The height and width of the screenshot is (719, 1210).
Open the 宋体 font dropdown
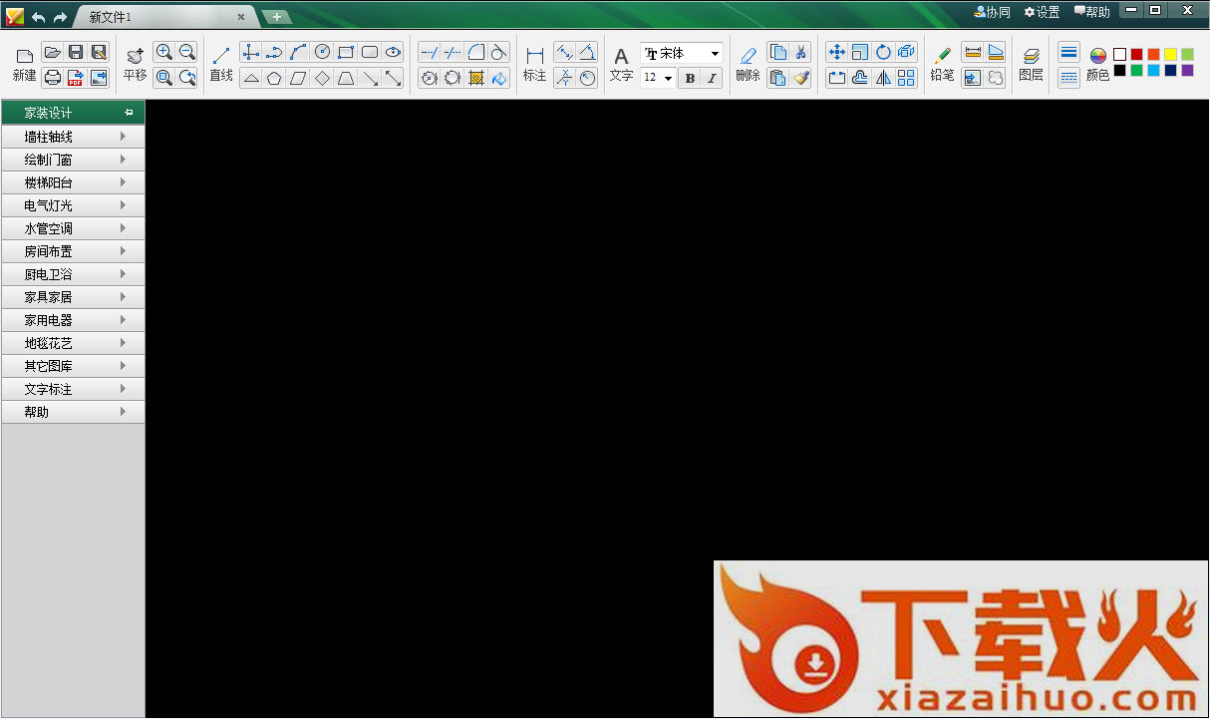click(x=715, y=54)
